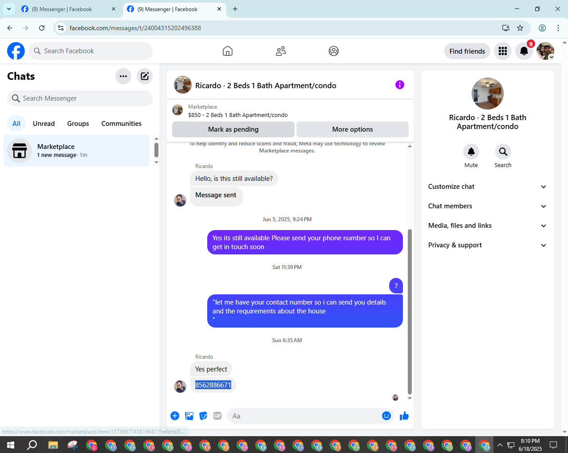Expand Privacy & support section
Viewport: 568px width, 453px height.
pos(487,245)
